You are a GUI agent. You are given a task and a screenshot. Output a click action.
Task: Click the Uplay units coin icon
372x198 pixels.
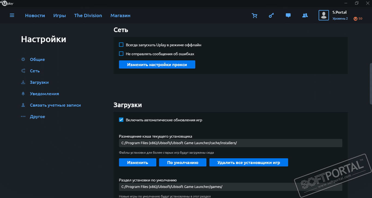coord(355,18)
